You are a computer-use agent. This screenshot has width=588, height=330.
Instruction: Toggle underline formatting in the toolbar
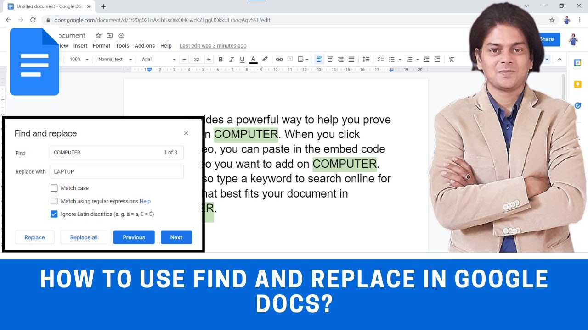point(242,59)
